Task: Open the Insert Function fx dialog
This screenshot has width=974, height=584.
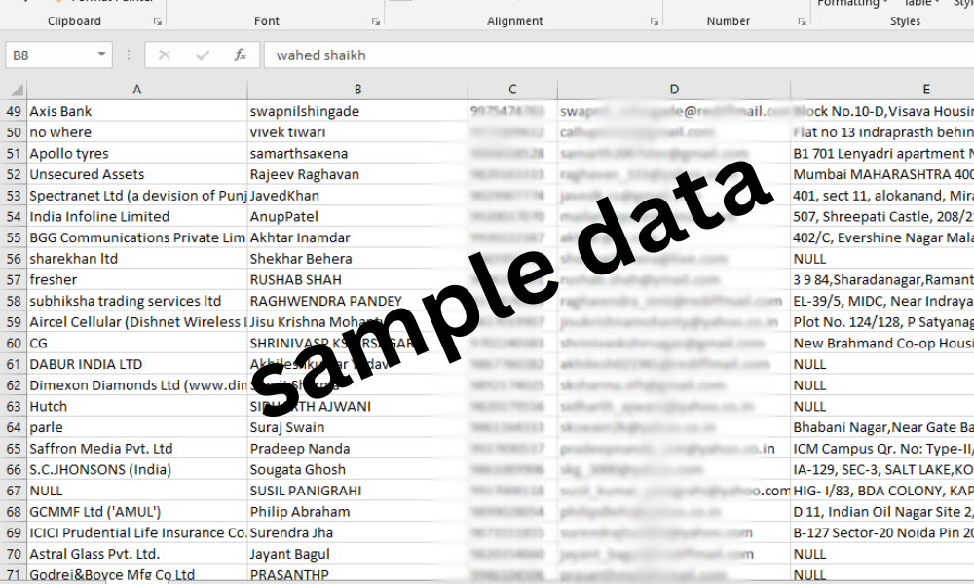Action: [241, 55]
